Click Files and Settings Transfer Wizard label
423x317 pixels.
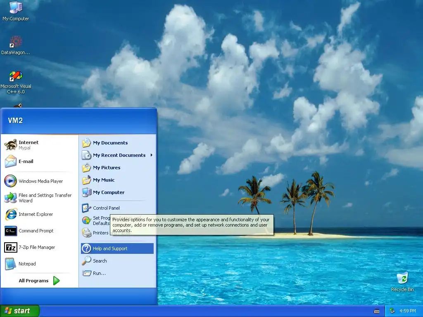(45, 198)
